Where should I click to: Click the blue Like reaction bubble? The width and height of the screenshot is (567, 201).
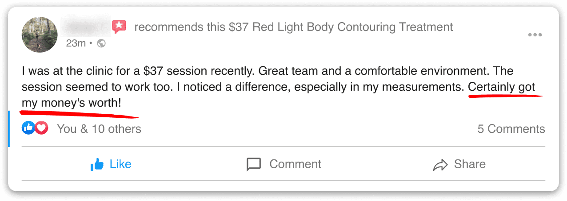pyautogui.click(x=28, y=129)
